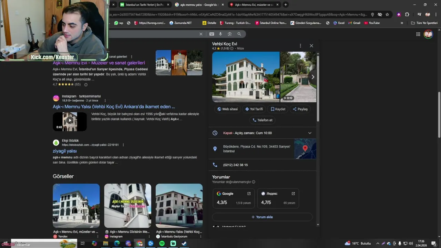Show hidden system tray icons
This screenshot has height=248, width=441.
pos(378,244)
